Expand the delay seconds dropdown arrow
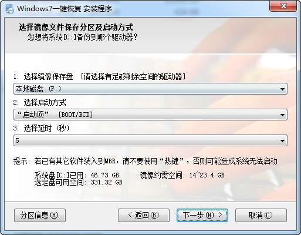Viewport: 301px width, 235px height. tap(282, 141)
